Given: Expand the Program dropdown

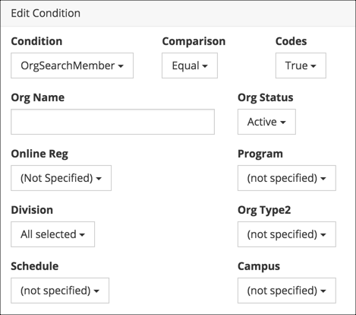Looking at the screenshot, I should pyautogui.click(x=287, y=178).
